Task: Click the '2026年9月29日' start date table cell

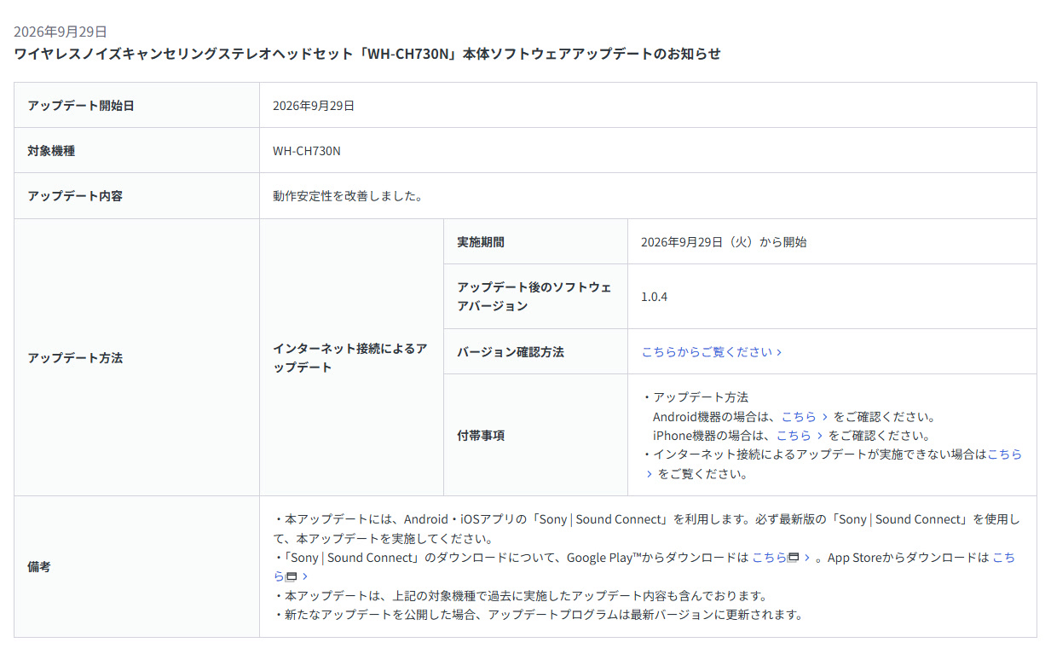Action: click(648, 106)
